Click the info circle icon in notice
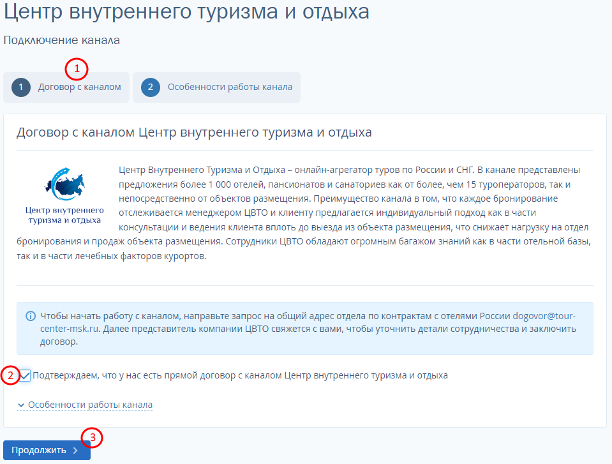The height and width of the screenshot is (464, 612). (31, 316)
